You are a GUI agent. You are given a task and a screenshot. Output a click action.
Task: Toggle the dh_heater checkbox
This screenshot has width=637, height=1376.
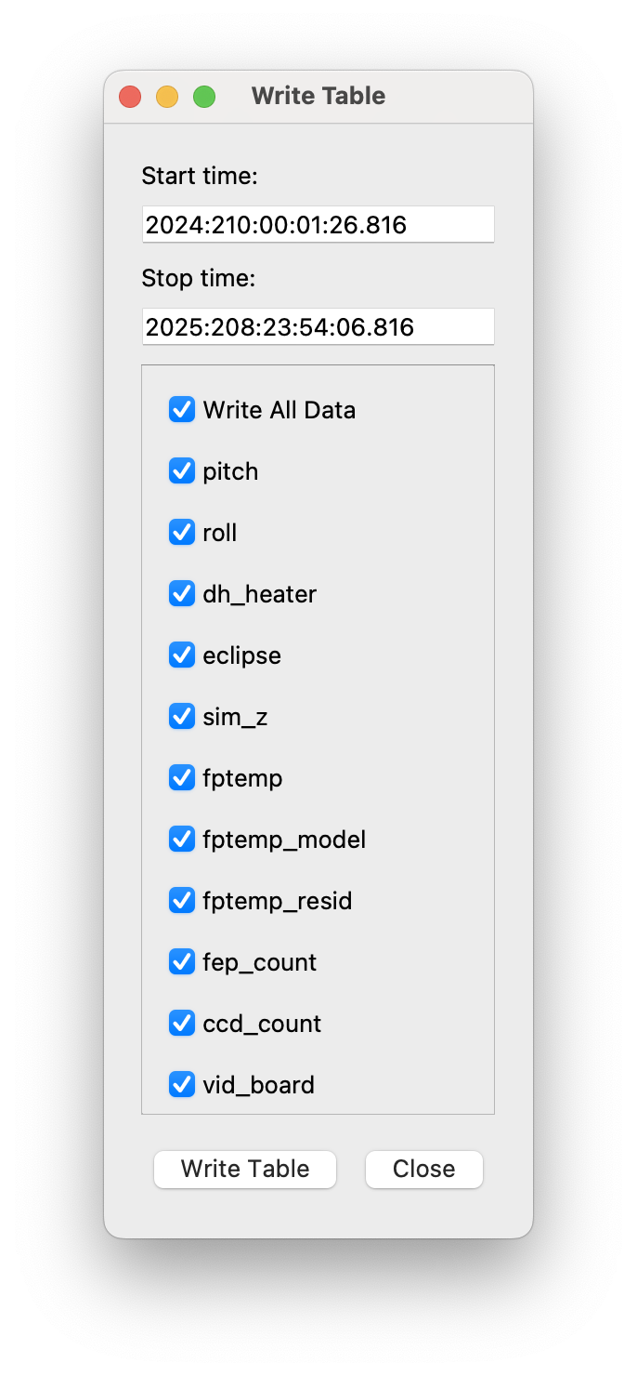pyautogui.click(x=182, y=594)
